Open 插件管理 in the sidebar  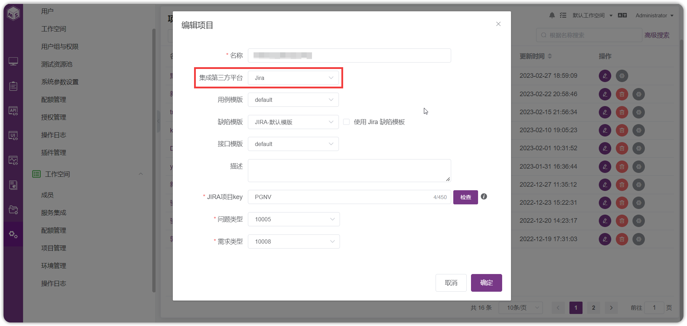pyautogui.click(x=54, y=153)
